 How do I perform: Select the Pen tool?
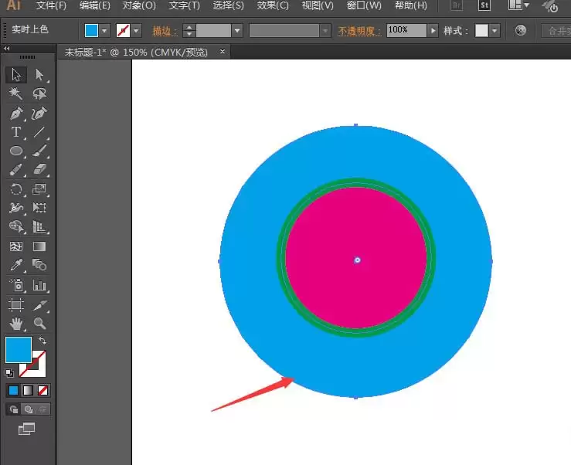(x=16, y=114)
